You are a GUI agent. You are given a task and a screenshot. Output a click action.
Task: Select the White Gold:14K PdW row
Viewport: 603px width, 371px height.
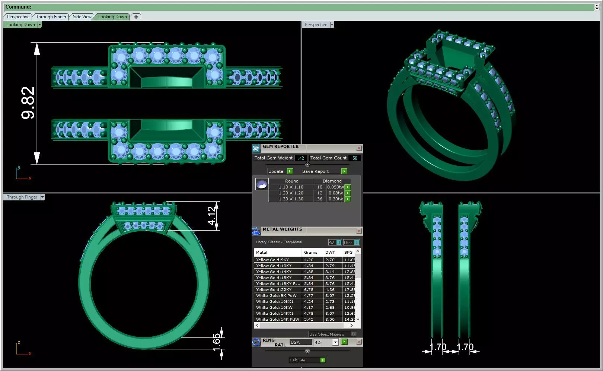click(304, 320)
